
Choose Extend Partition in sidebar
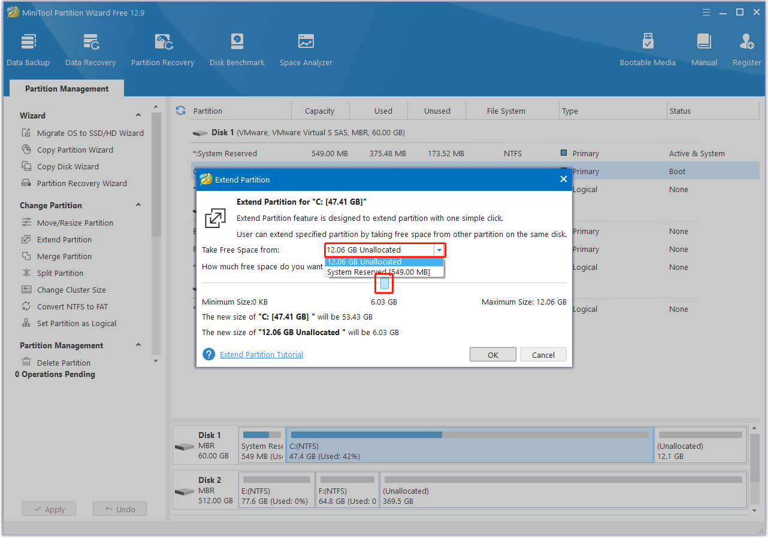click(x=56, y=239)
